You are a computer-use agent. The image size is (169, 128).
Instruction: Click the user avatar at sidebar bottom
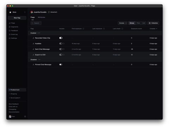10,116
